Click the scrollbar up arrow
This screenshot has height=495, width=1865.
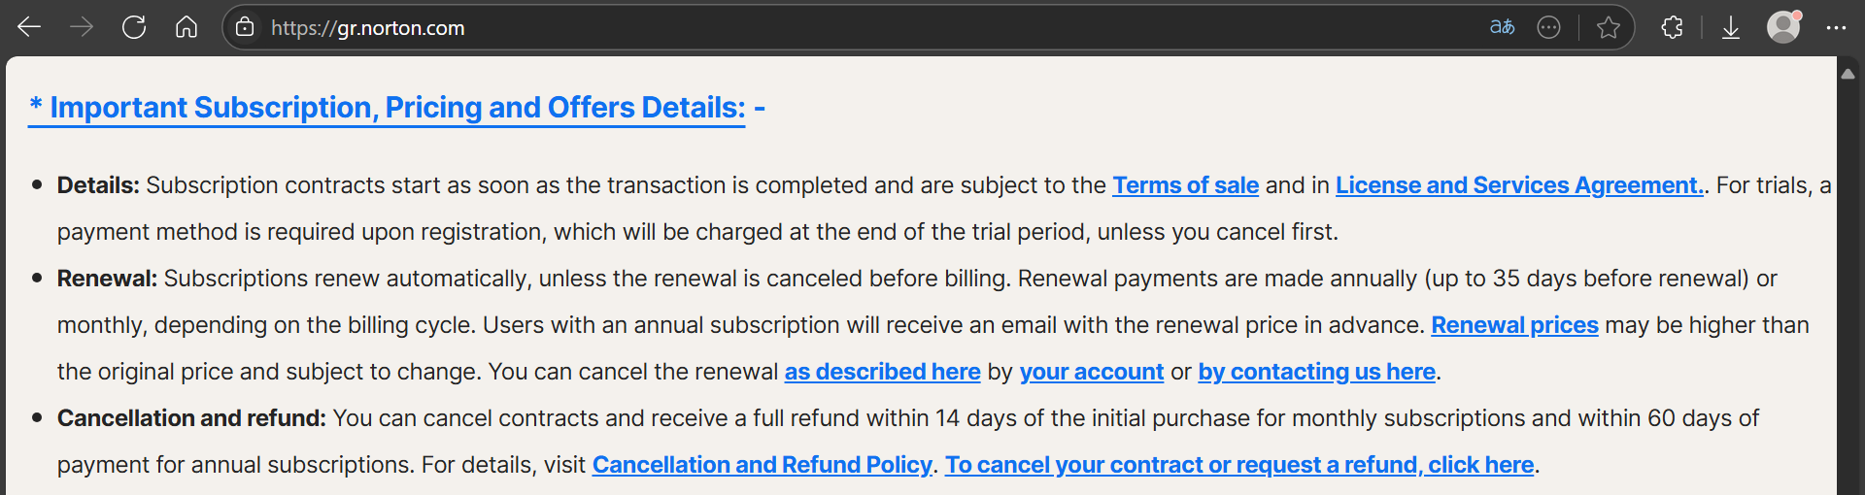tap(1848, 74)
